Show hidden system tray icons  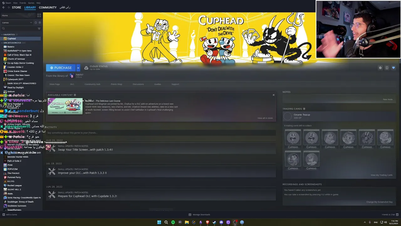click(x=365, y=222)
